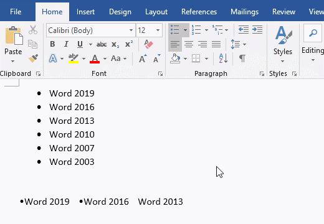The width and height of the screenshot is (324, 224).
Task: Launch the Clipboard pane dialog launcher
Action: [39, 73]
